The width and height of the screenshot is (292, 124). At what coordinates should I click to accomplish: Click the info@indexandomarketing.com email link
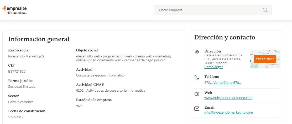(x=228, y=113)
